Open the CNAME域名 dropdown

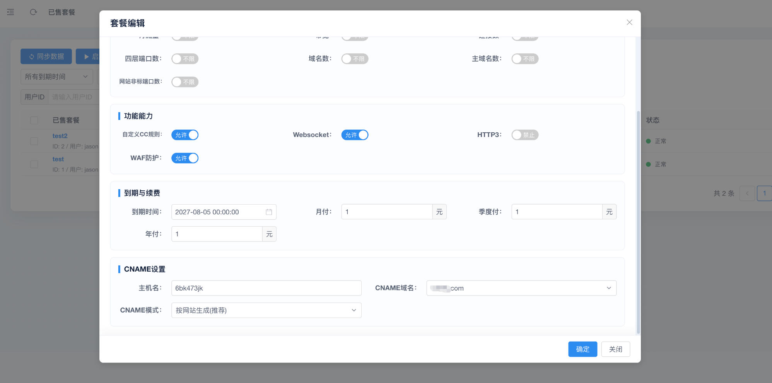coord(521,288)
